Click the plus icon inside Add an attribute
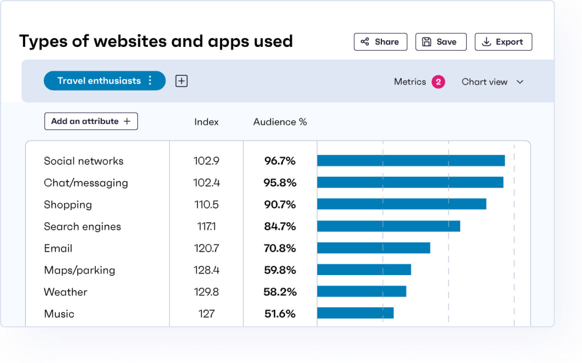 pyautogui.click(x=127, y=121)
